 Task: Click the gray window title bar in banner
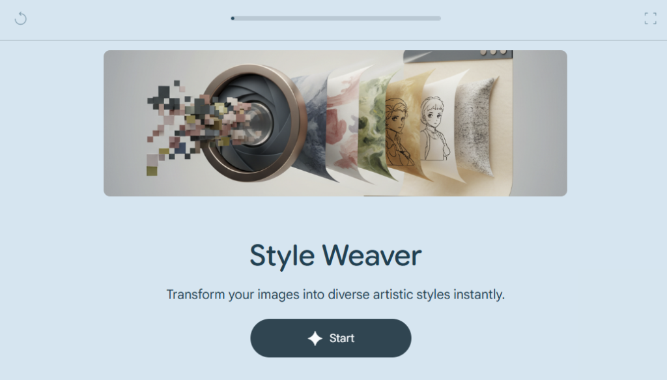[x=458, y=56]
